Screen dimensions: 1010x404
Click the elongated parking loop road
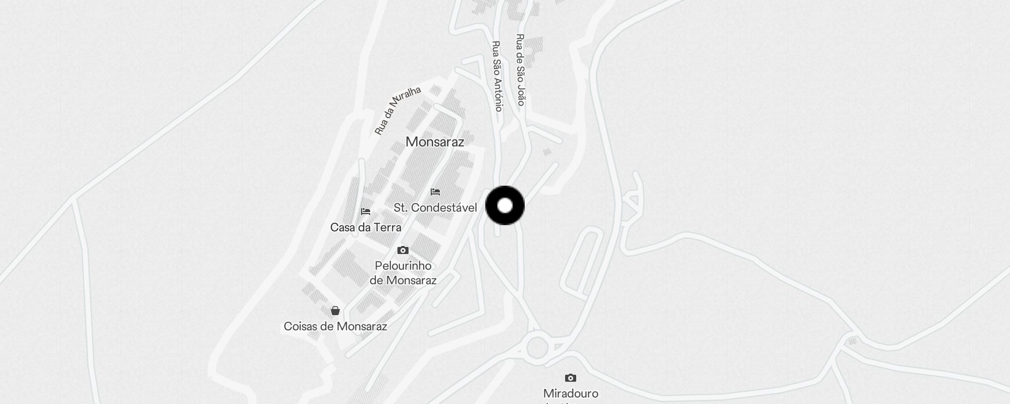582,261
